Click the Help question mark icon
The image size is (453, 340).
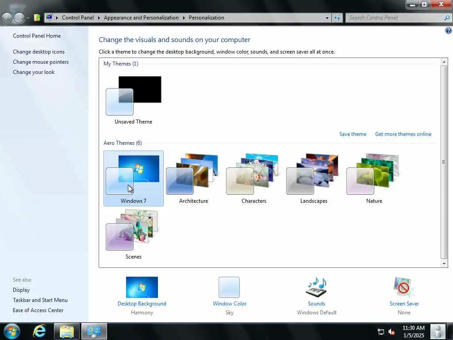(x=449, y=31)
